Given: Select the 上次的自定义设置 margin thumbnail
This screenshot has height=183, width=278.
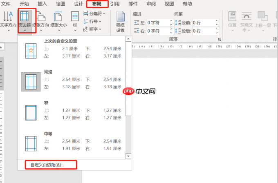Looking at the screenshot, I should tap(31, 51).
